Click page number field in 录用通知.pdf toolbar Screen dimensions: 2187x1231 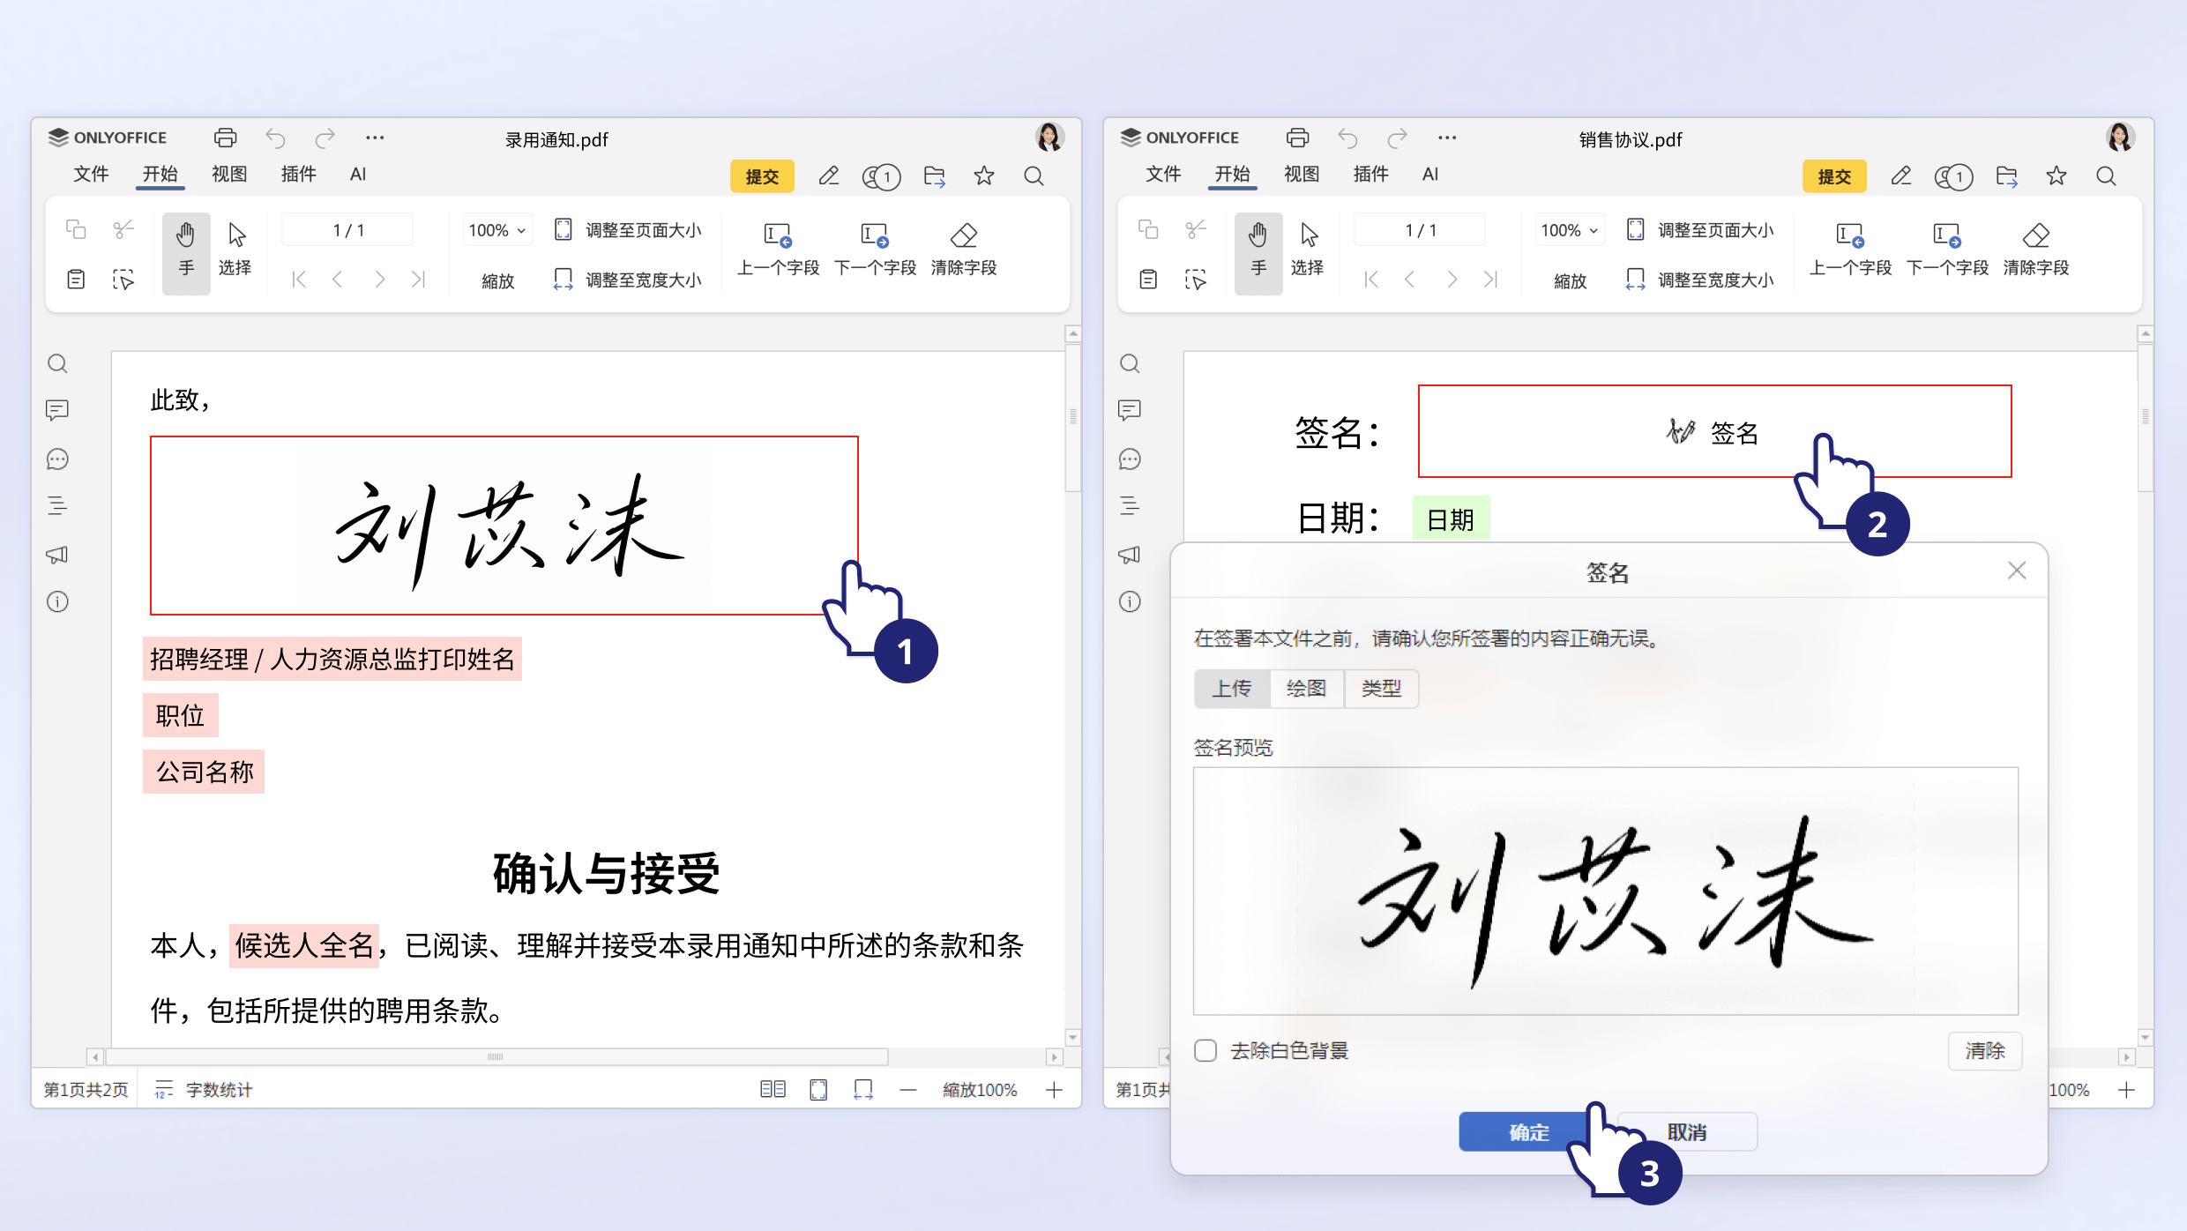point(347,230)
